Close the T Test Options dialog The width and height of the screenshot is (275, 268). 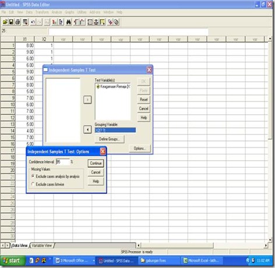coord(103,151)
